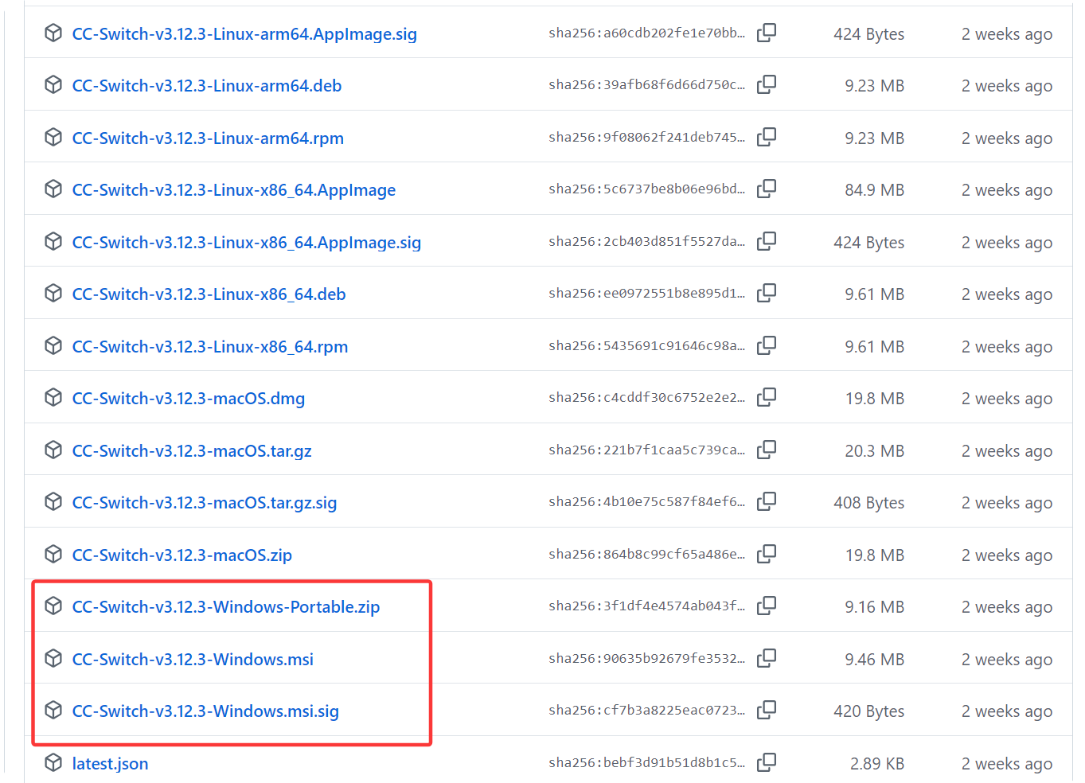
Task: Download the macOS.zip archive
Action: tap(181, 555)
